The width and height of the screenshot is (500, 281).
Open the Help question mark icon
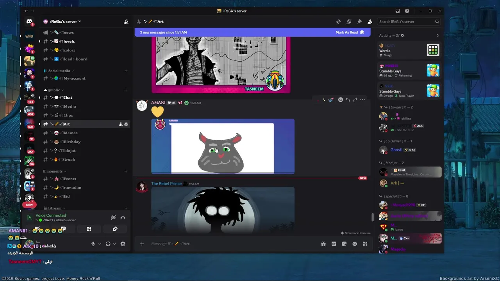[x=407, y=11]
